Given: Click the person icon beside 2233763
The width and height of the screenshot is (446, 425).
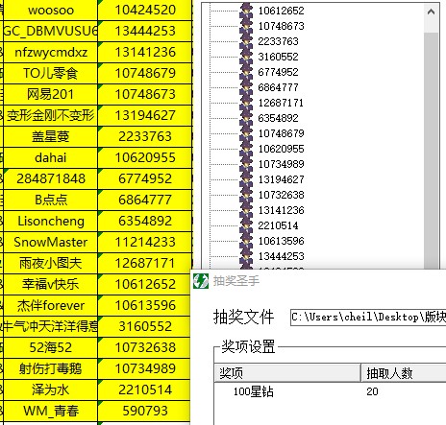Looking at the screenshot, I should pos(246,41).
